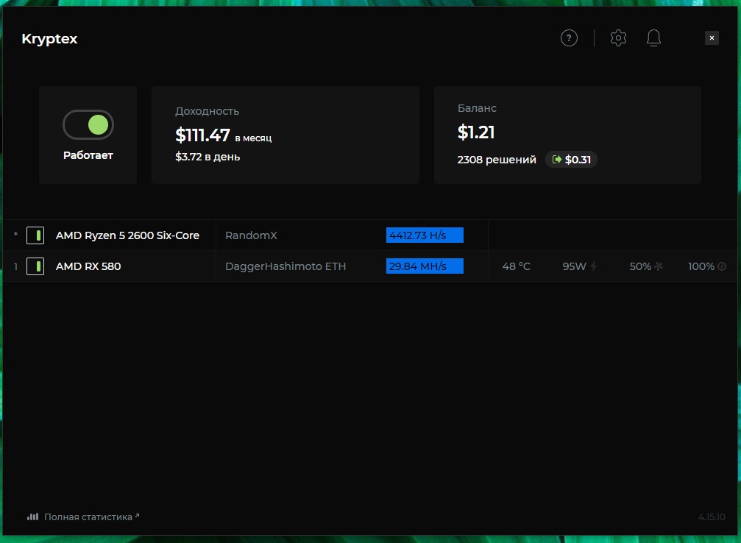Open the Полная статистика link
The width and height of the screenshot is (741, 543).
pyautogui.click(x=88, y=517)
